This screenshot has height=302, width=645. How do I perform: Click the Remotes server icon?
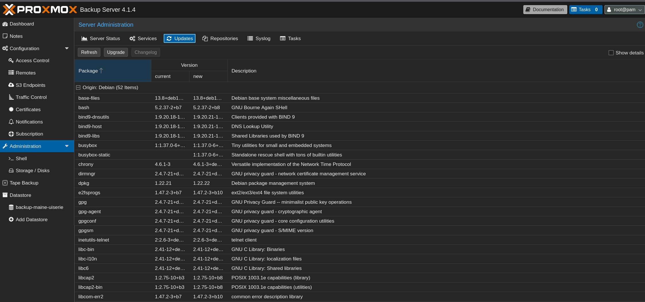[11, 73]
